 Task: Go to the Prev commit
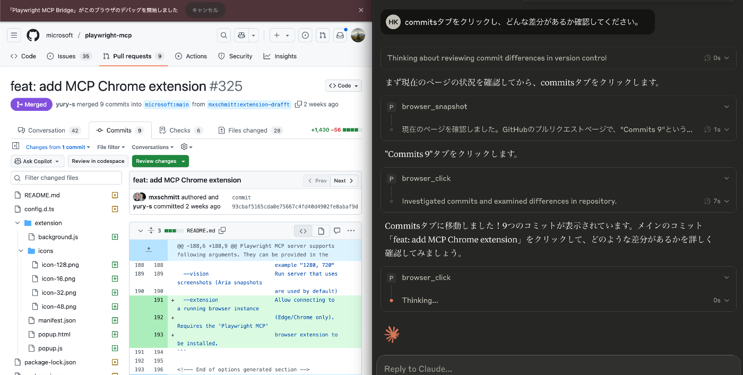tap(317, 180)
